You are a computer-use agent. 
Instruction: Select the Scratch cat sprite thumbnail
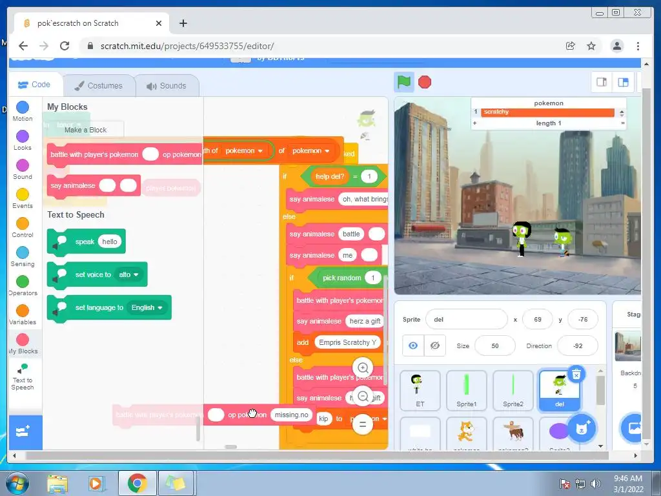tap(466, 433)
